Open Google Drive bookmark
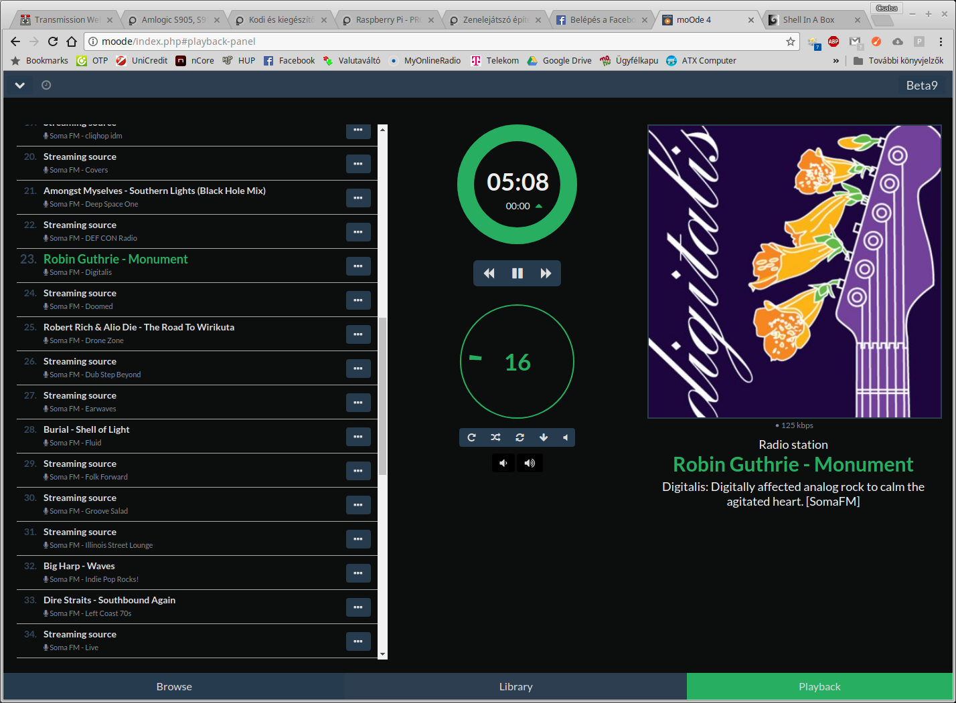 (559, 61)
